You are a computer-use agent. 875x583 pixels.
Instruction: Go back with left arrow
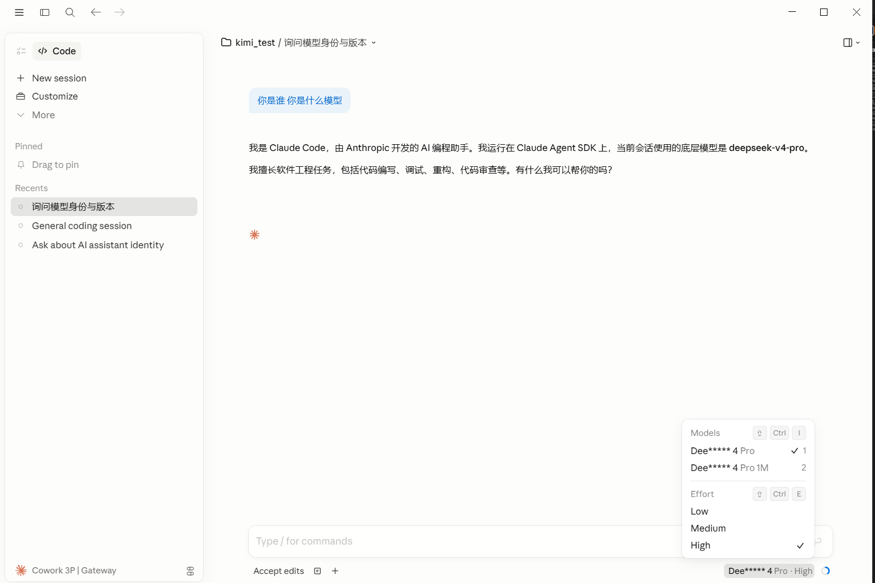(x=96, y=12)
